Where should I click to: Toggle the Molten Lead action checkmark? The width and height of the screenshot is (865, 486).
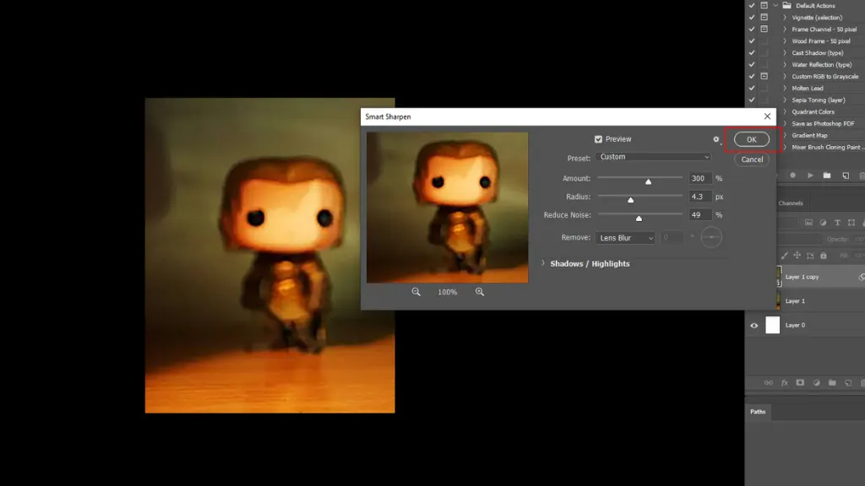[751, 88]
